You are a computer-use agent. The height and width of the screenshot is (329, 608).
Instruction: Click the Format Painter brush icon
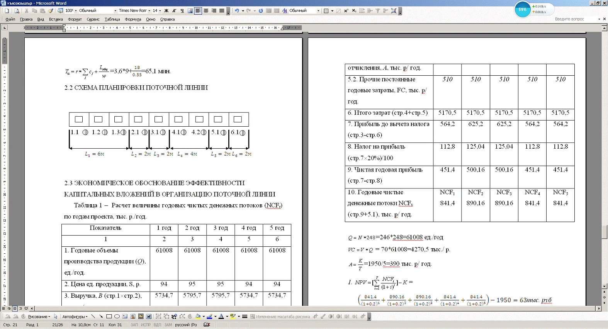51,11
